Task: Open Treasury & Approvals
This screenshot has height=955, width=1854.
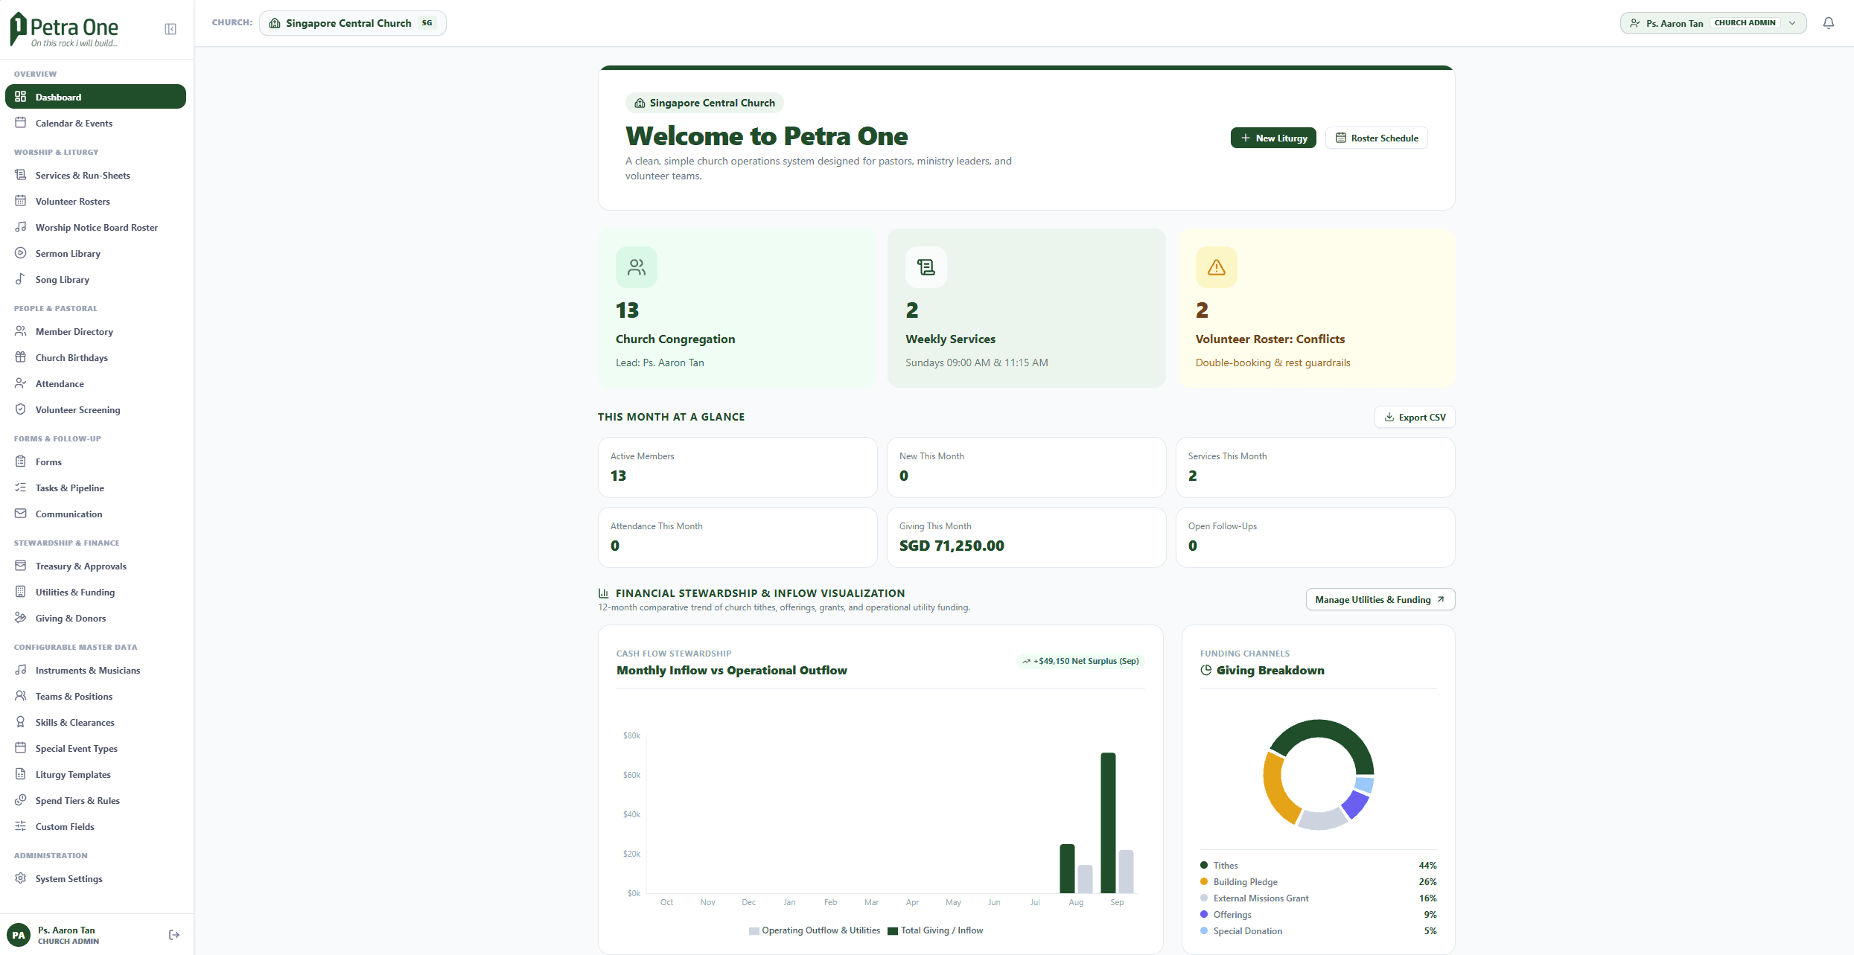Action: click(95, 566)
